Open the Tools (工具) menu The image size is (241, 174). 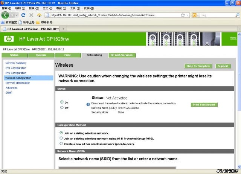[75, 8]
